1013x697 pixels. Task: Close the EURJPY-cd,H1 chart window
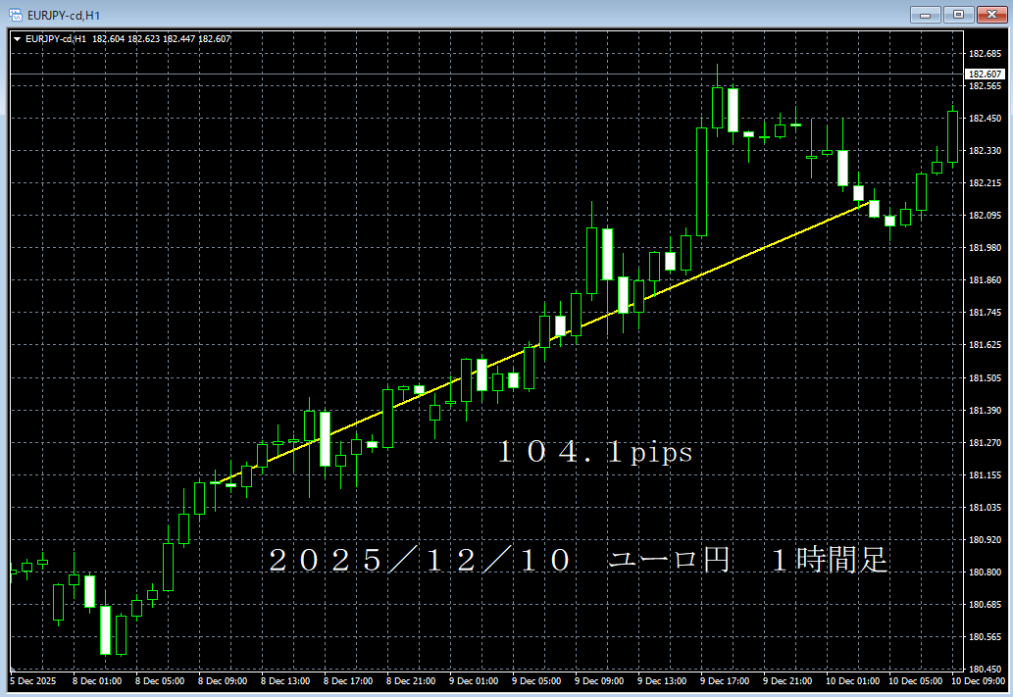(x=990, y=14)
